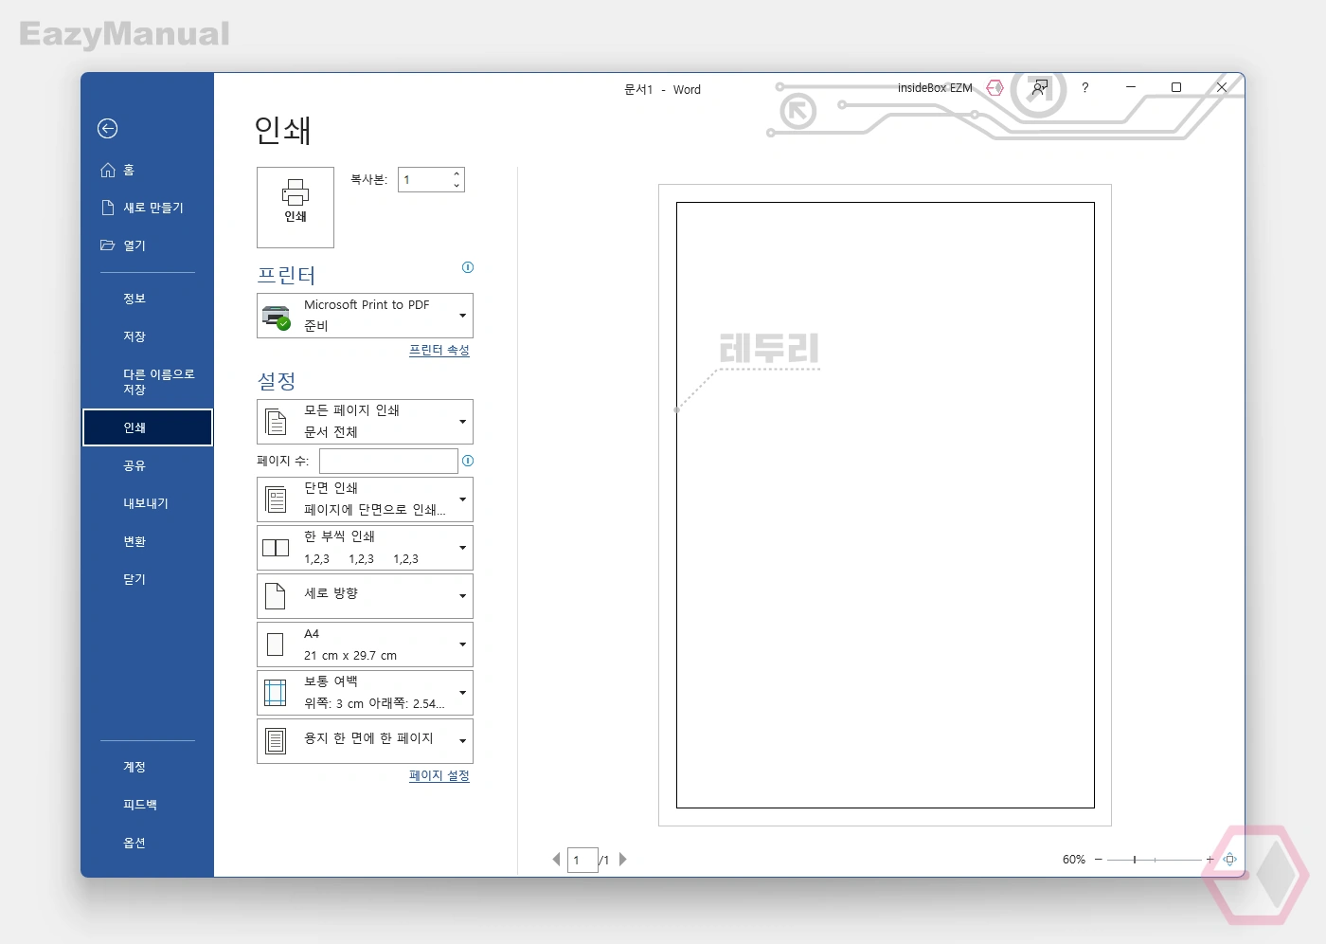Viewport: 1326px width, 944px height.
Task: Click the 60% zoom level text
Action: click(1074, 860)
